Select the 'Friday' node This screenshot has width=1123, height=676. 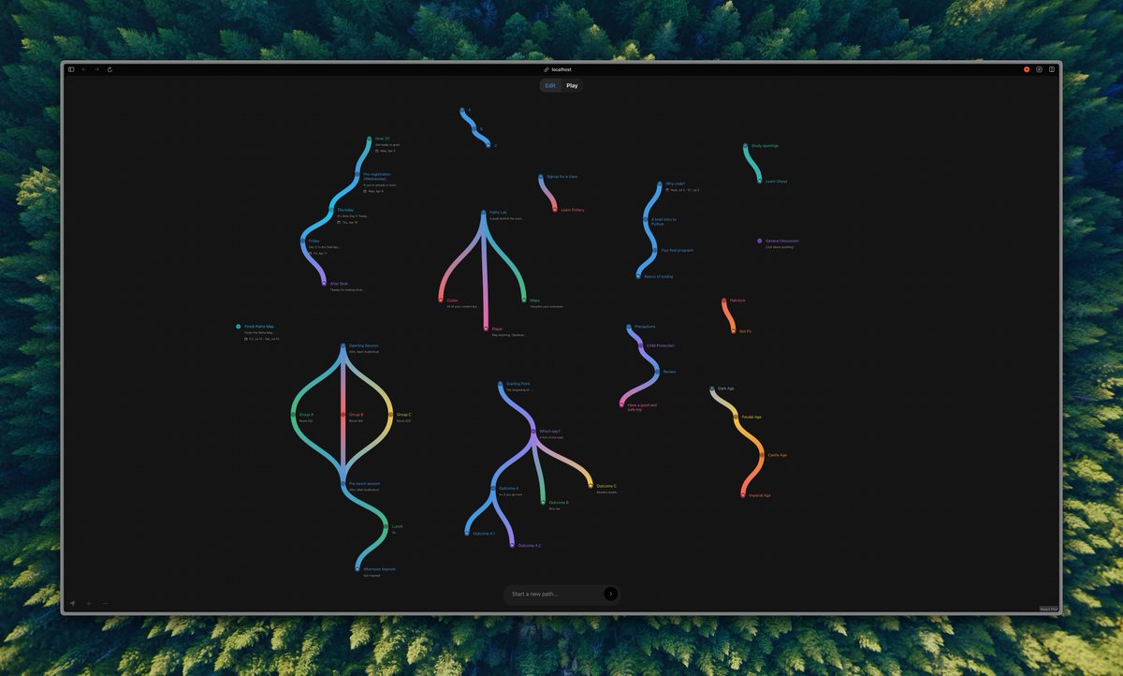[303, 241]
